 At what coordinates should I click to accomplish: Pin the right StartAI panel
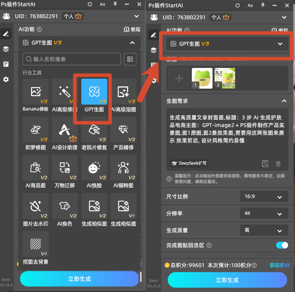[263, 5]
